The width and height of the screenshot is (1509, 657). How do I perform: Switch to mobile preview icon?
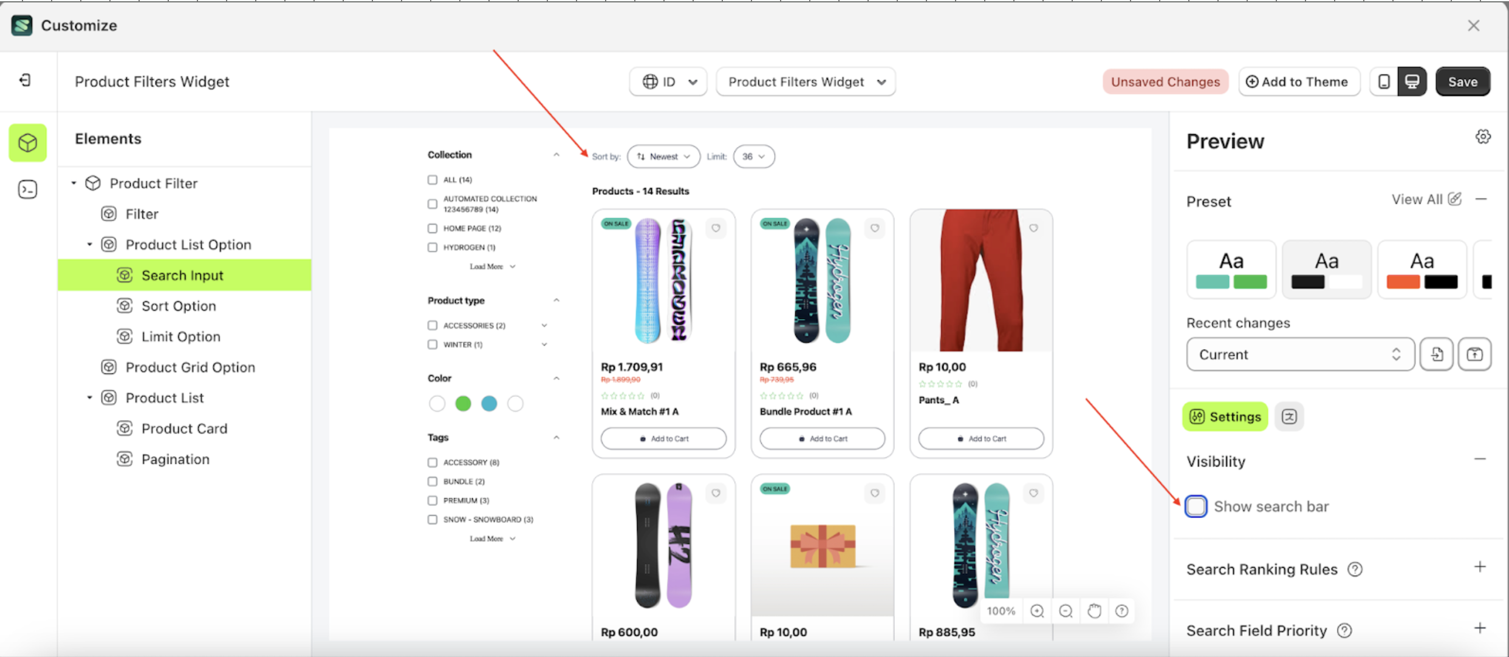click(1384, 81)
